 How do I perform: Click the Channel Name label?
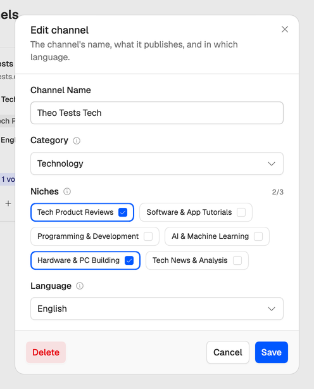tap(61, 90)
